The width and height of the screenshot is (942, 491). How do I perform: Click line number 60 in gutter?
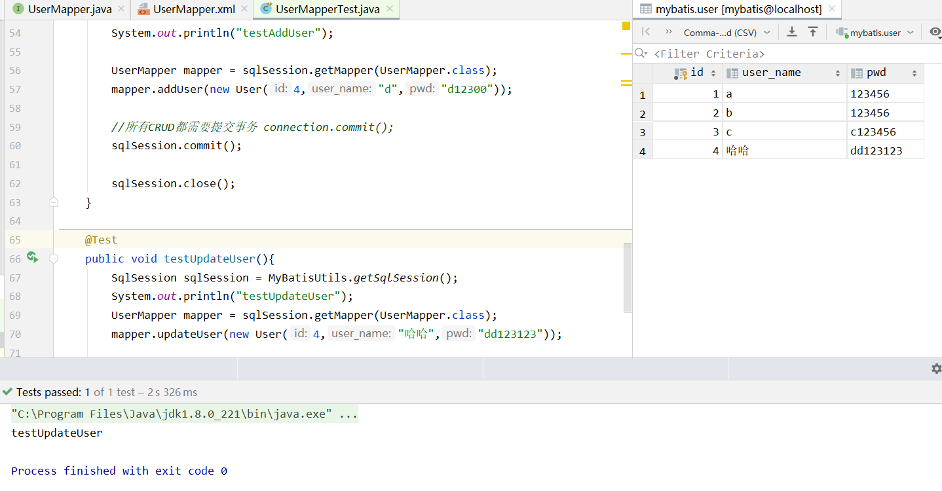click(16, 145)
